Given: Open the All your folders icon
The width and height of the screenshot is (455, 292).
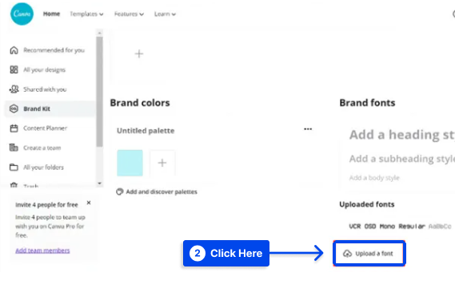Looking at the screenshot, I should click(x=14, y=168).
